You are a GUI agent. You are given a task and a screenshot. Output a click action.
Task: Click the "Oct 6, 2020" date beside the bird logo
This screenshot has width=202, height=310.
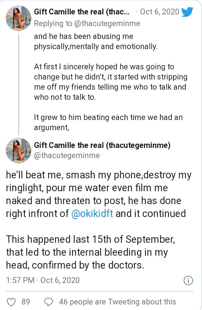[159, 12]
